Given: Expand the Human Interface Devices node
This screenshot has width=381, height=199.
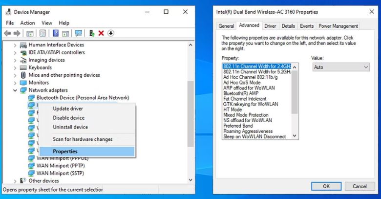Looking at the screenshot, I should pyautogui.click(x=15, y=45).
